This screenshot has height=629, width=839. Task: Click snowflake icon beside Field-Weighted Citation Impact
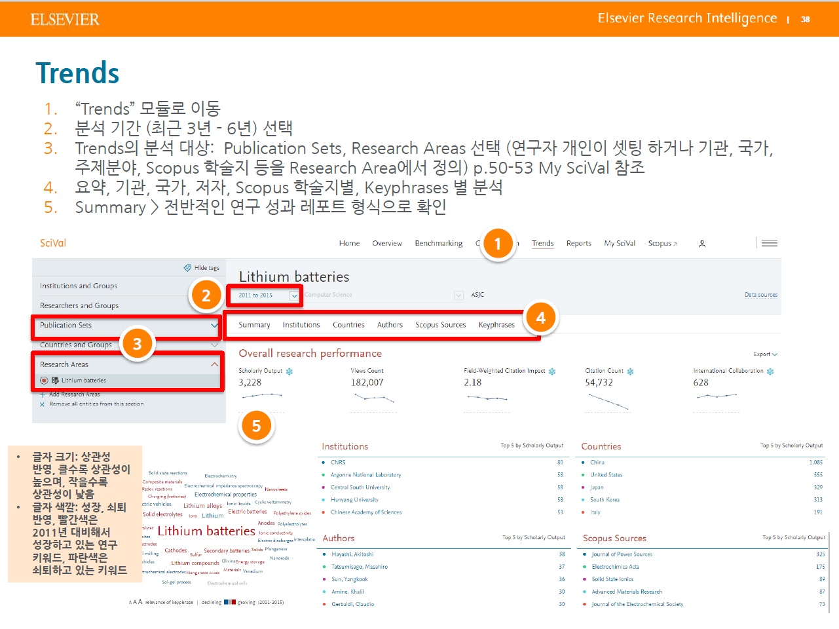pyautogui.click(x=552, y=372)
